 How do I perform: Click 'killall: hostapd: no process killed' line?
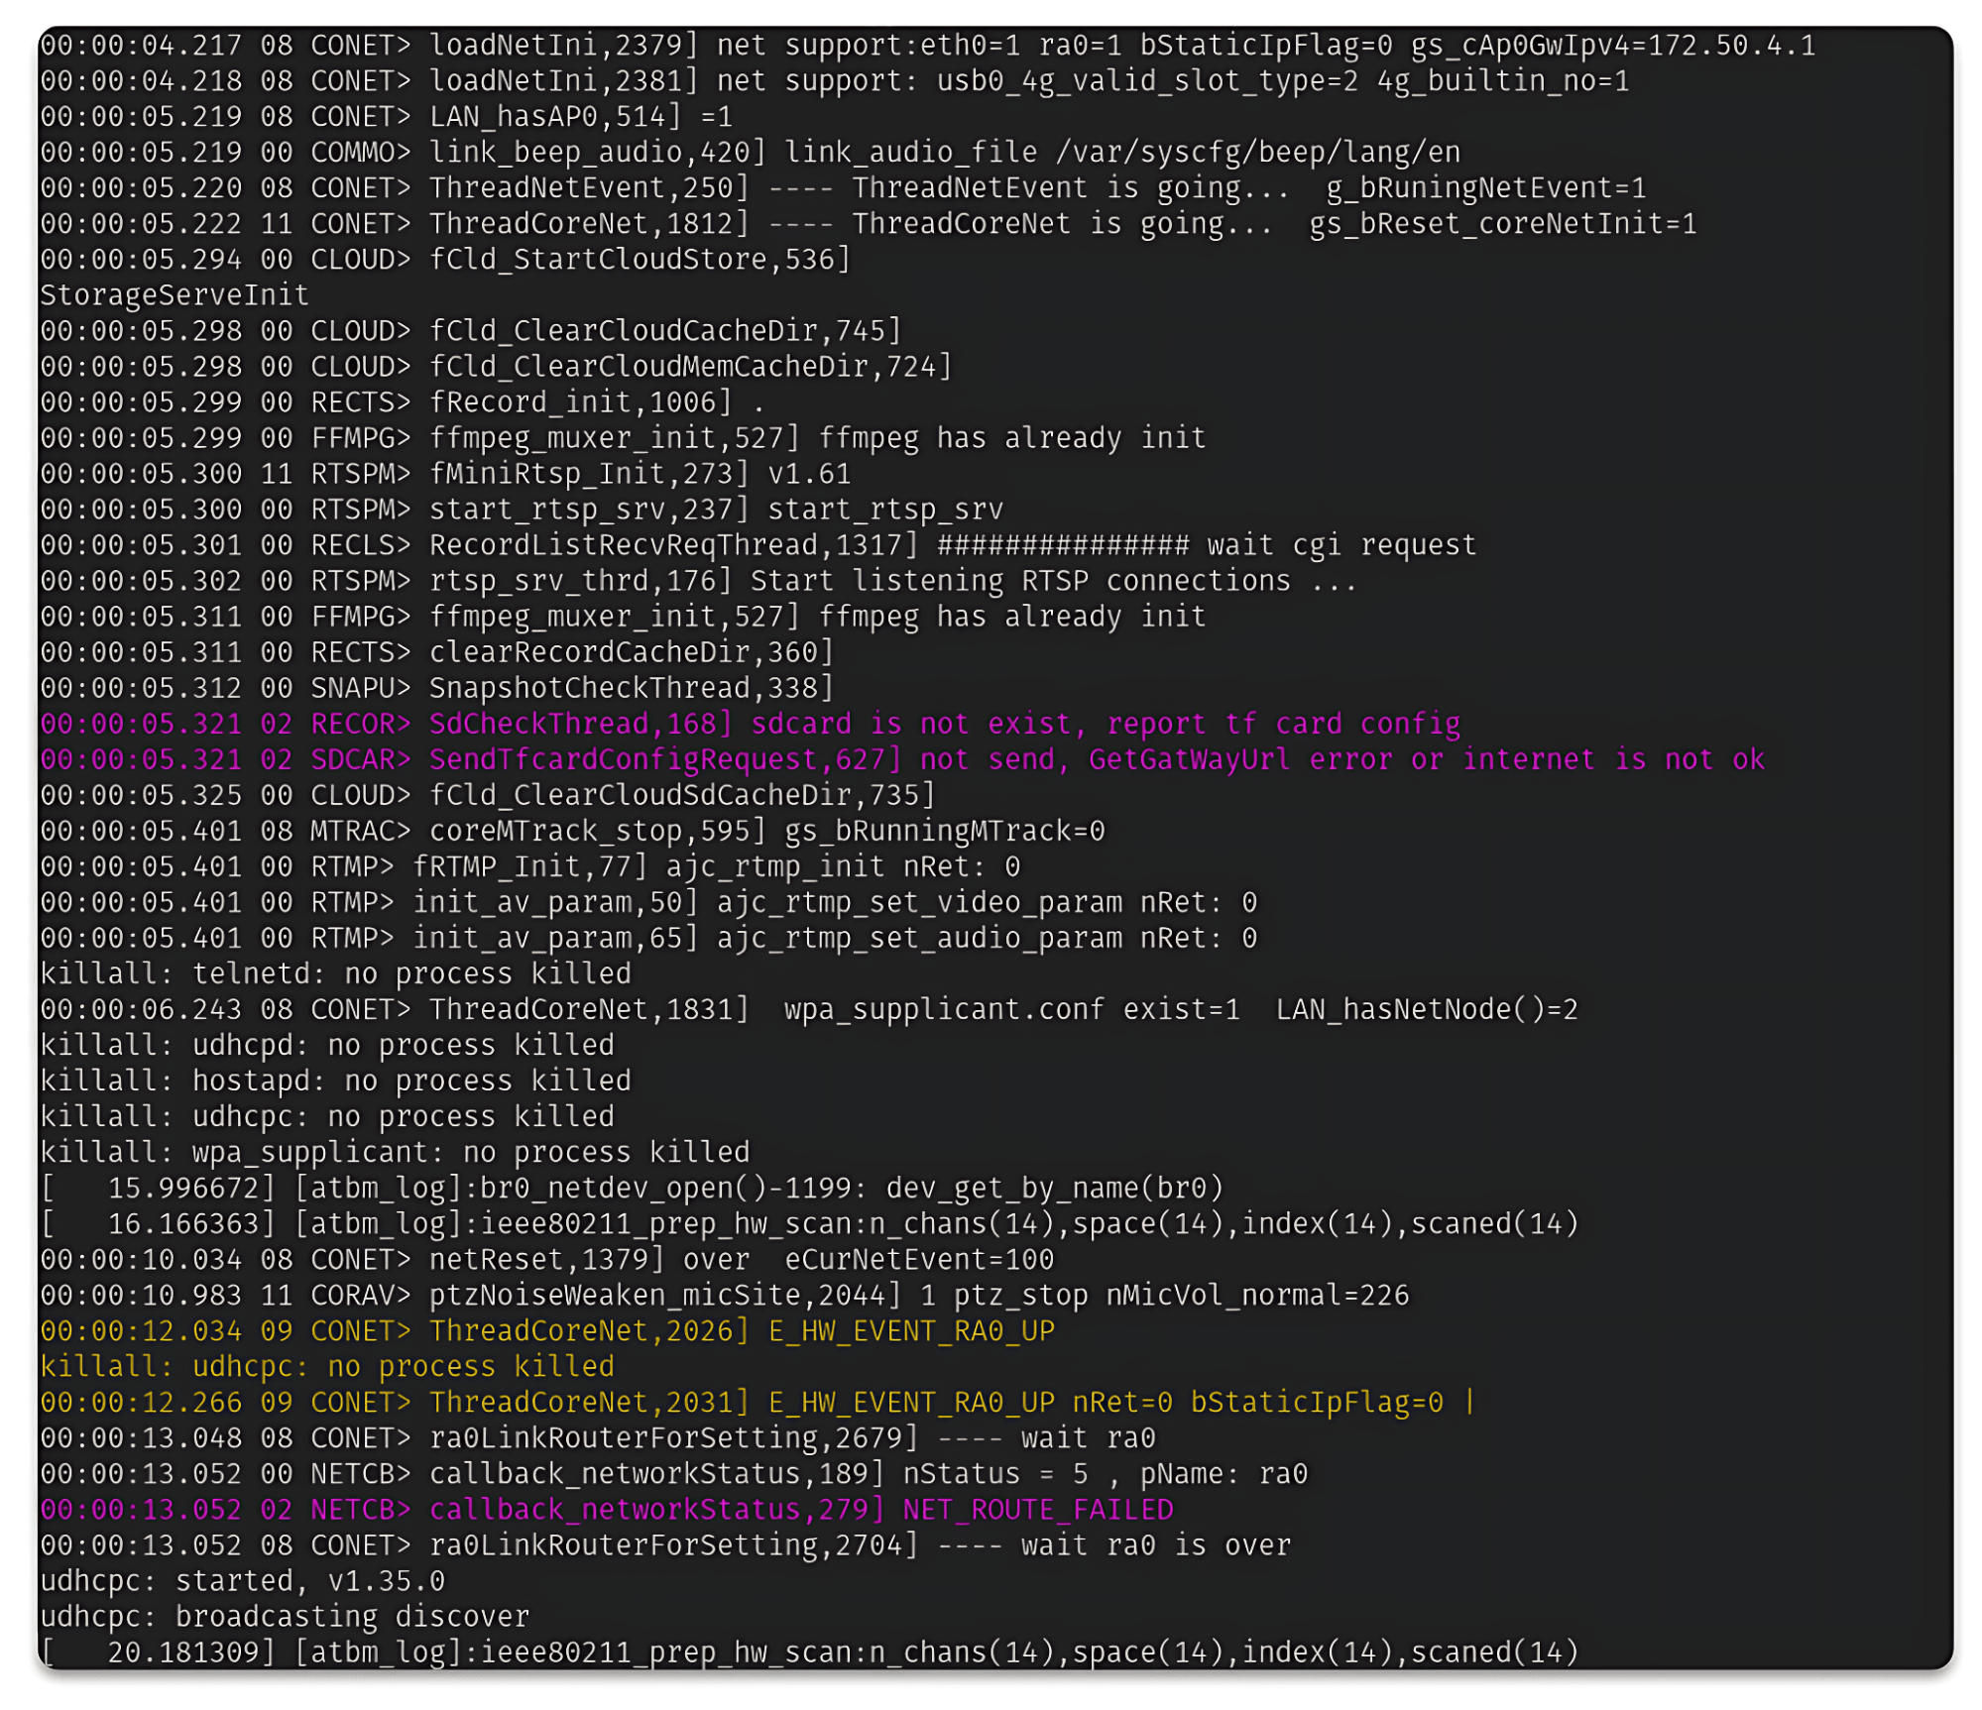pyautogui.click(x=335, y=1081)
